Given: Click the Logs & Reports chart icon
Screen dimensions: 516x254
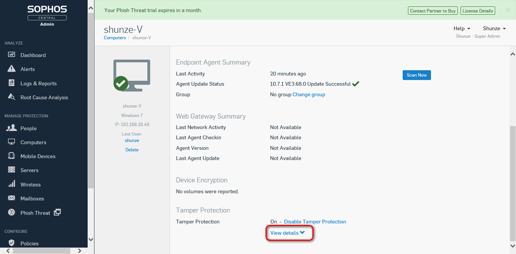Looking at the screenshot, I should point(11,83).
